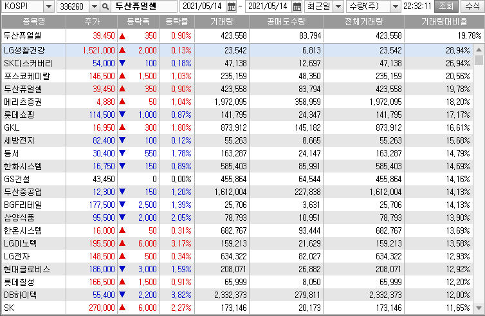Select the LG생활건강 row
Viewport: 485px width, 316px height.
coord(237,50)
